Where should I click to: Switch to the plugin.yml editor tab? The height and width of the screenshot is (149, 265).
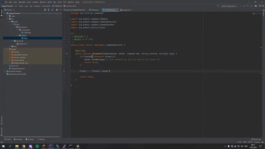point(126,10)
